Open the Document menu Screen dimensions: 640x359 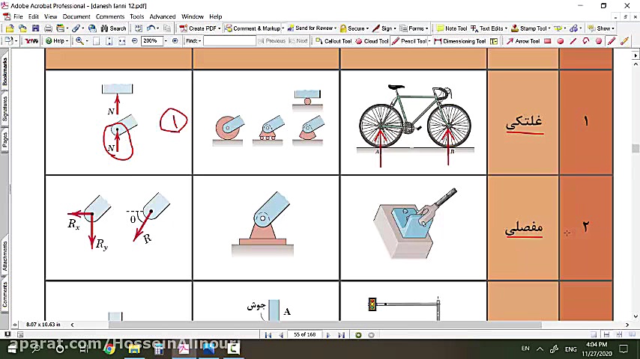76,16
